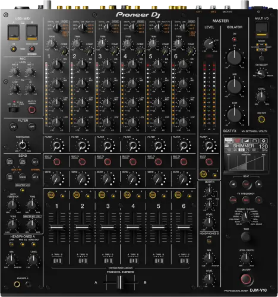Enable Beat FX Assign in the MIC section

pos(32,109)
